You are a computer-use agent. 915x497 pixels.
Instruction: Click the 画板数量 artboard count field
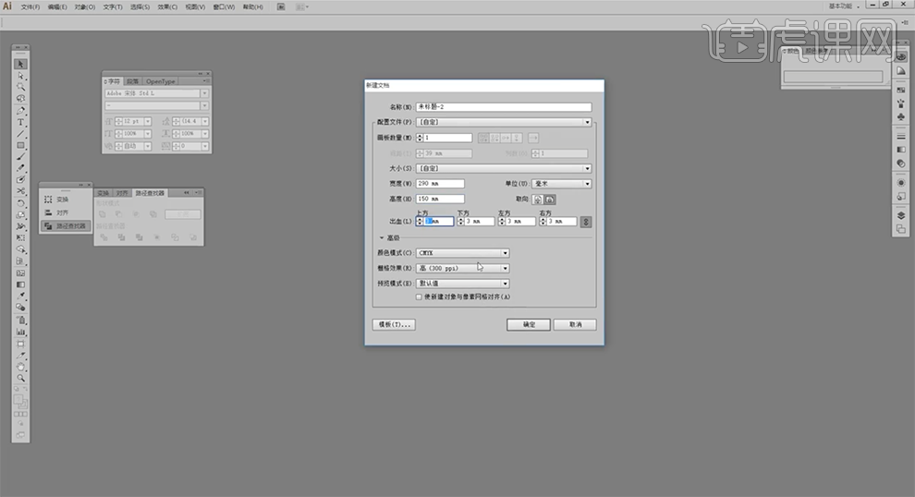(x=447, y=138)
